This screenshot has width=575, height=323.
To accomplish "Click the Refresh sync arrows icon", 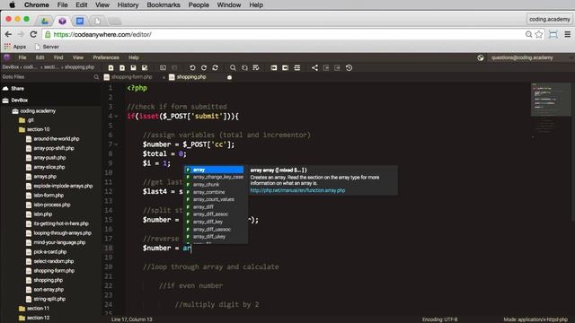I will (216, 68).
